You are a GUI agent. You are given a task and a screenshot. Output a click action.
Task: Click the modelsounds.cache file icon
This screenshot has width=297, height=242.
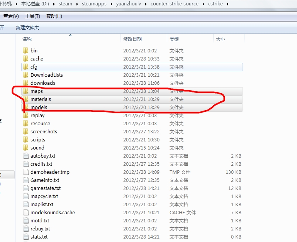click(26, 212)
